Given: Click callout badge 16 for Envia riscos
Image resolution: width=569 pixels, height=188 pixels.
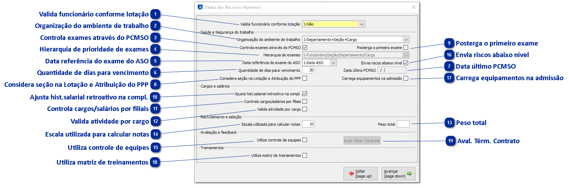Looking at the screenshot, I should pos(449,55).
